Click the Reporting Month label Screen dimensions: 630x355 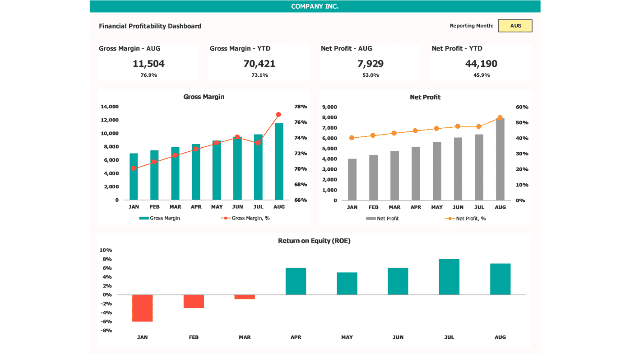coord(472,26)
